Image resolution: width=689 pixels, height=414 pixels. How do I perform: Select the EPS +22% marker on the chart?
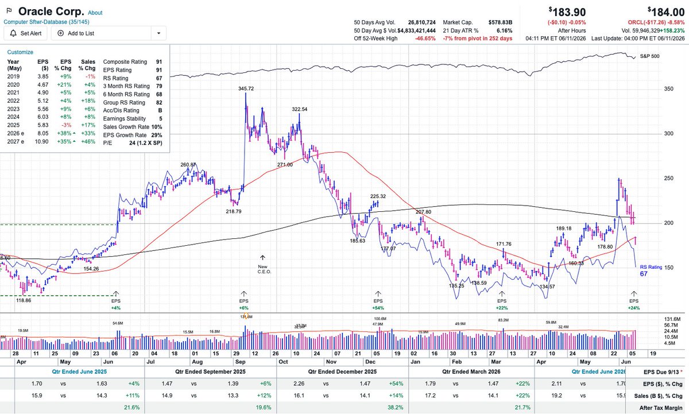pyautogui.click(x=502, y=300)
